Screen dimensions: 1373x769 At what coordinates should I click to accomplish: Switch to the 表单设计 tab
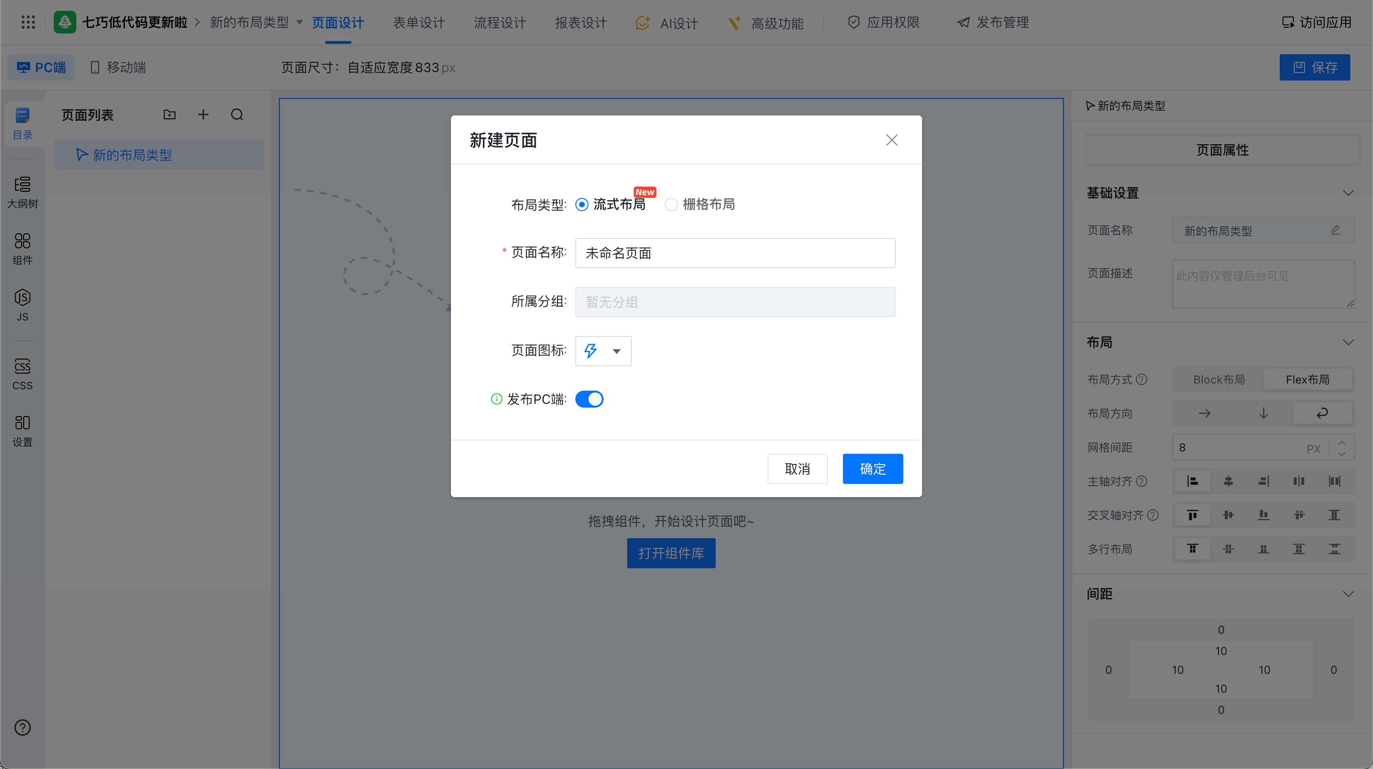click(x=419, y=23)
